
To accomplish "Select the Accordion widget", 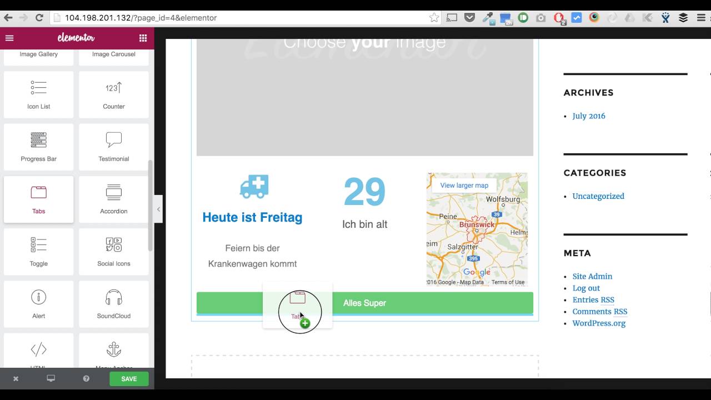I will (x=114, y=199).
